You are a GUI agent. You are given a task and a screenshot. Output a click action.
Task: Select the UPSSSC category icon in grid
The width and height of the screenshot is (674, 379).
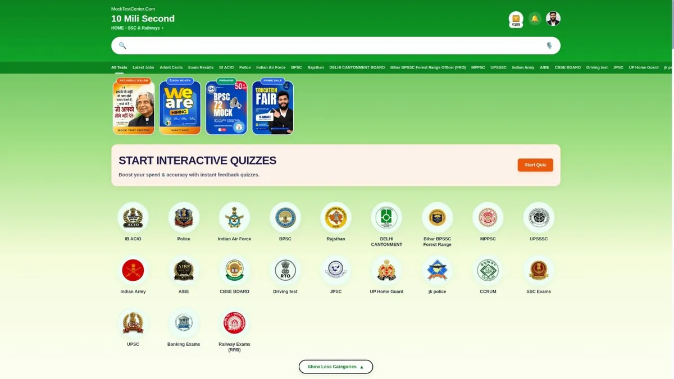click(x=539, y=218)
